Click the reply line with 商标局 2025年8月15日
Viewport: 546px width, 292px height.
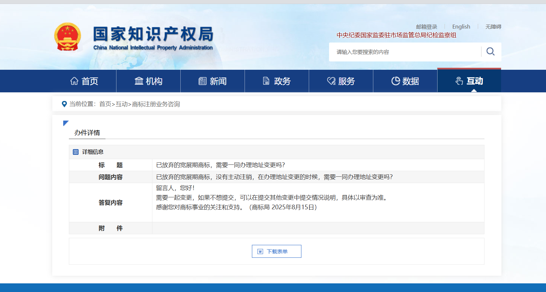click(237, 207)
